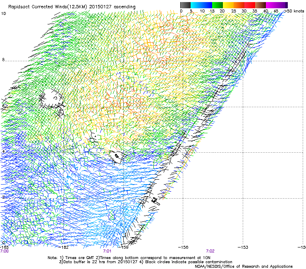Click the purple time label '7:01'

pos(107,251)
